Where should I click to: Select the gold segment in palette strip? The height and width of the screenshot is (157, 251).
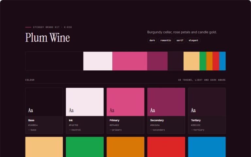(x=192, y=61)
